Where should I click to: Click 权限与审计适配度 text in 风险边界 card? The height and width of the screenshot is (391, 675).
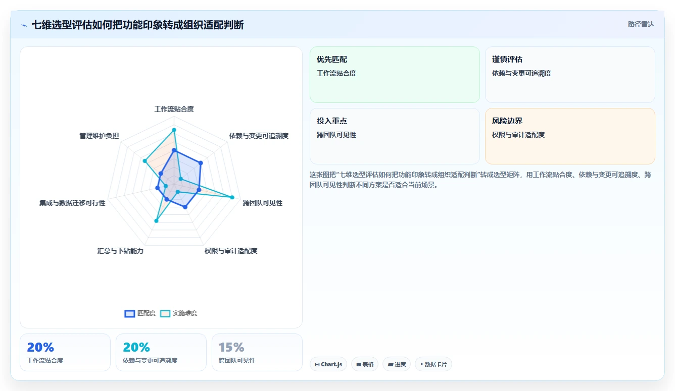(518, 135)
